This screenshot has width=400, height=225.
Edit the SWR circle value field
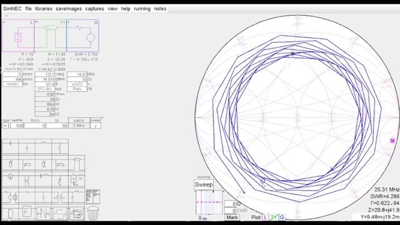pyautogui.click(x=231, y=211)
